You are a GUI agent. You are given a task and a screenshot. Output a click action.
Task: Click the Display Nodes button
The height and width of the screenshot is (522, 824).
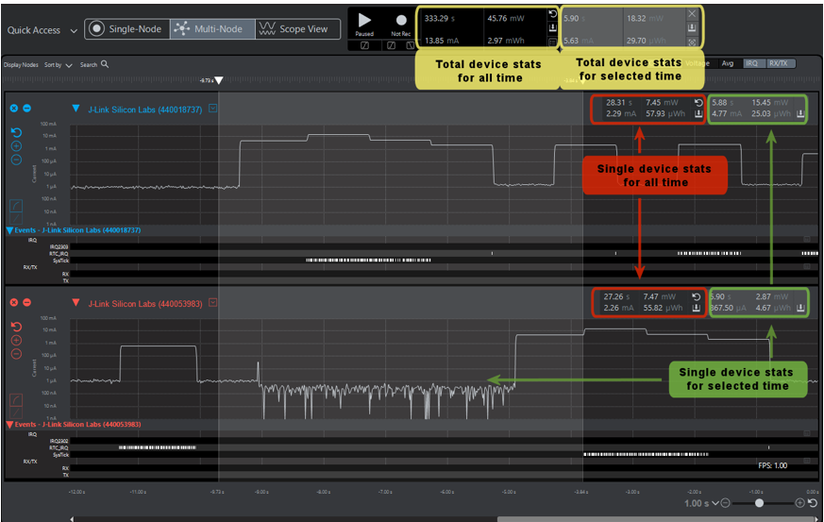pos(21,65)
